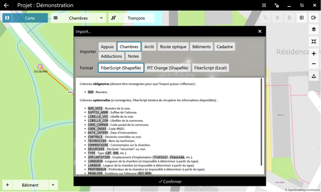Click the map icon beside Carte

tap(7, 18)
